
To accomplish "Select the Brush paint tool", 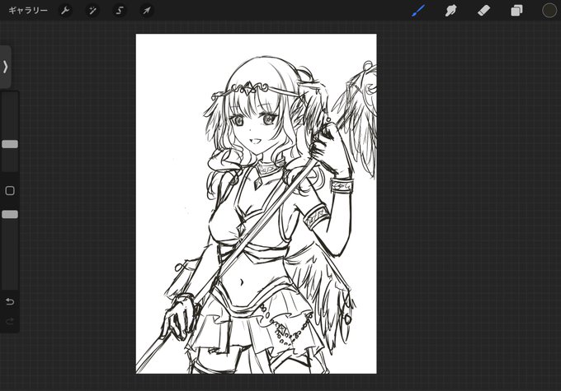I will click(418, 11).
